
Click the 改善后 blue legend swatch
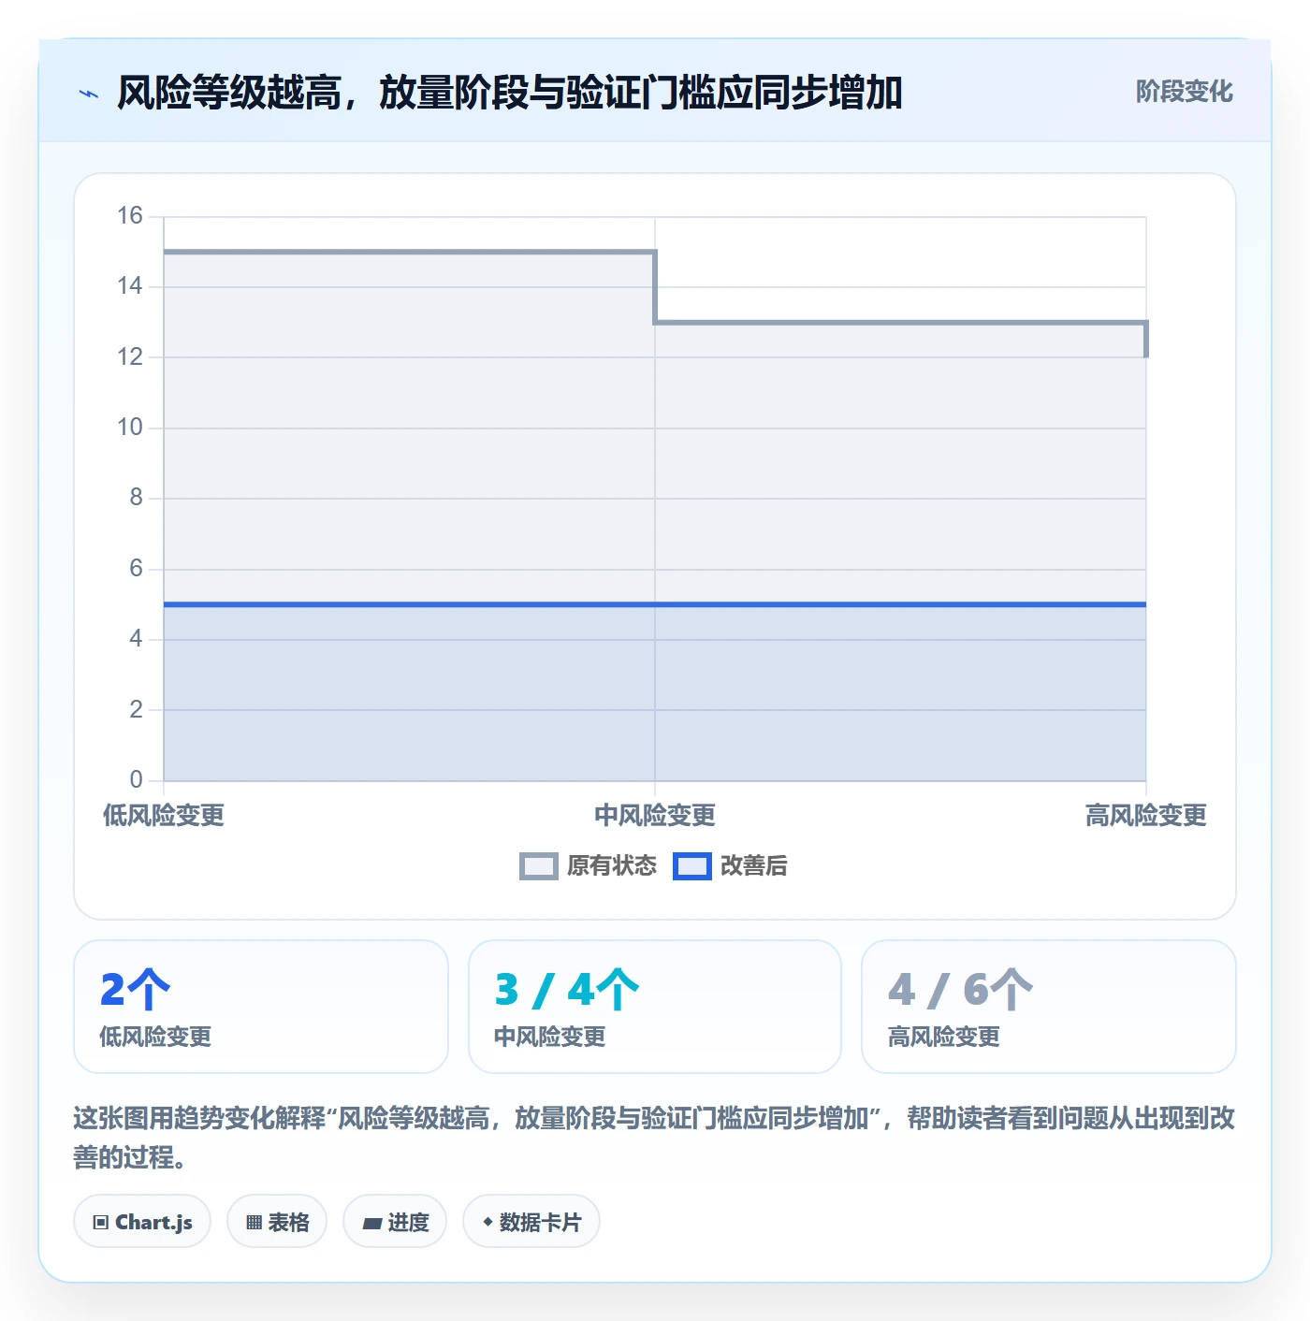(x=692, y=866)
